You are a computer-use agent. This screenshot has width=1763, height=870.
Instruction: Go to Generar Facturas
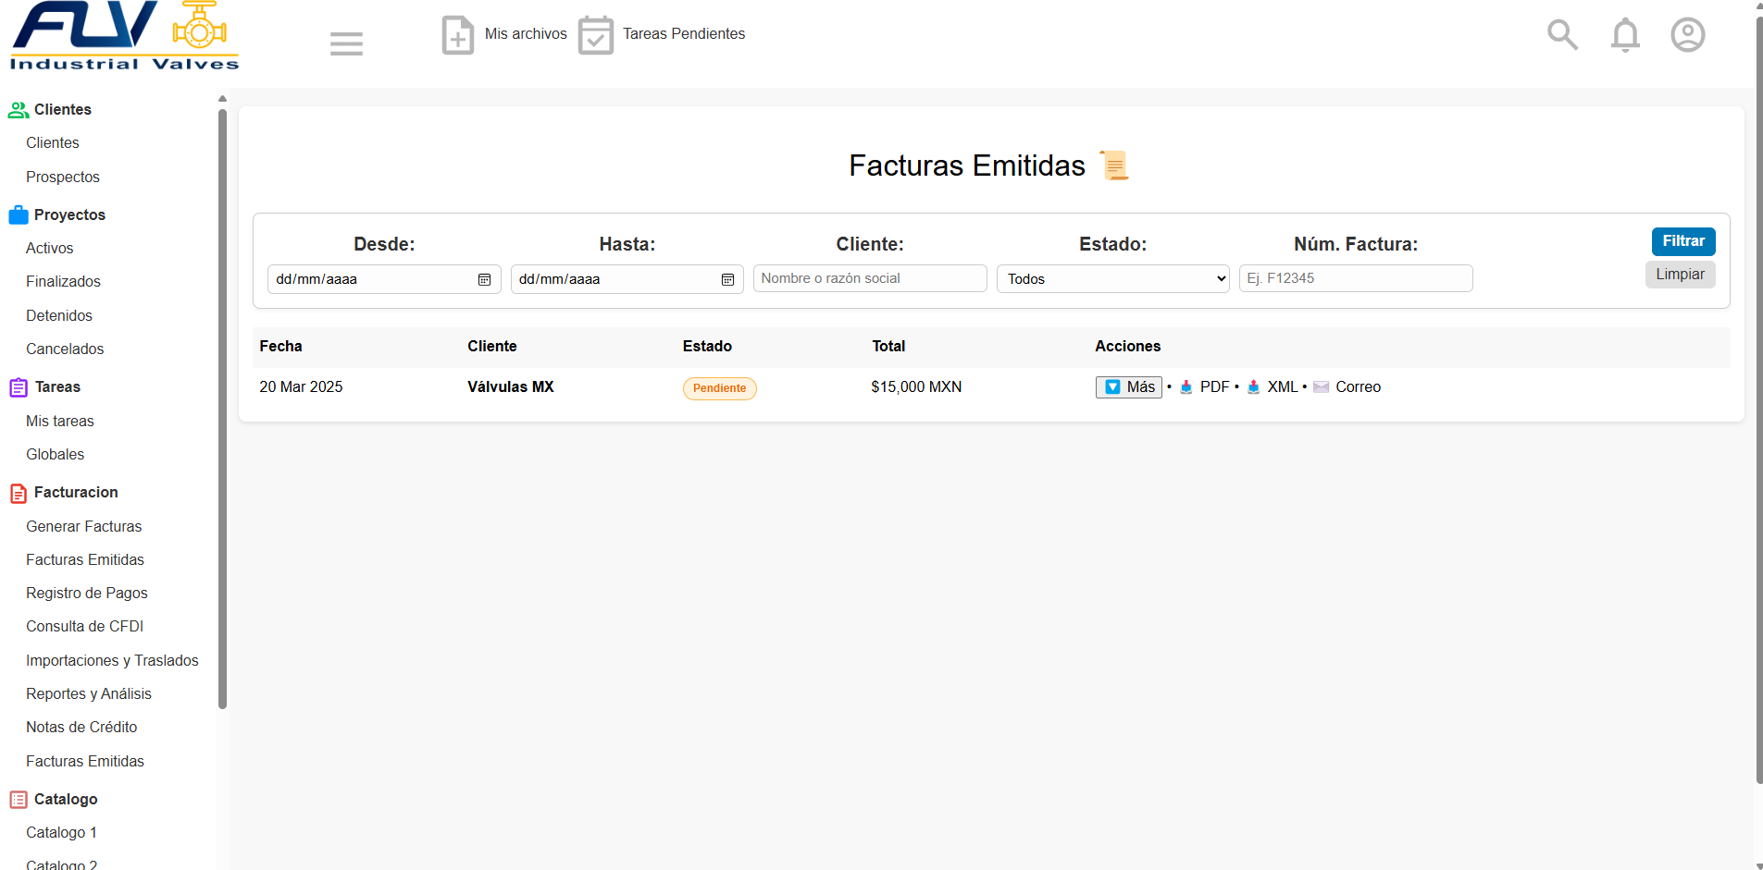pyautogui.click(x=84, y=526)
